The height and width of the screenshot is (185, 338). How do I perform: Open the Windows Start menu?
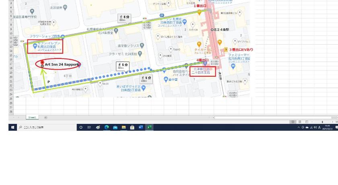pos(12,127)
